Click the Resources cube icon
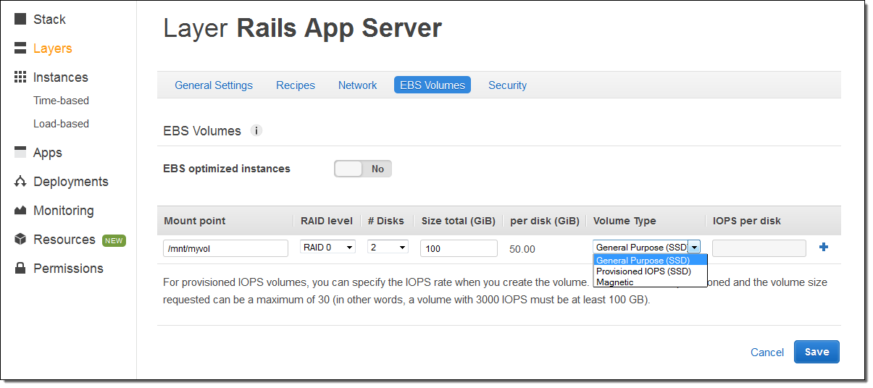873x388 pixels. (x=20, y=240)
